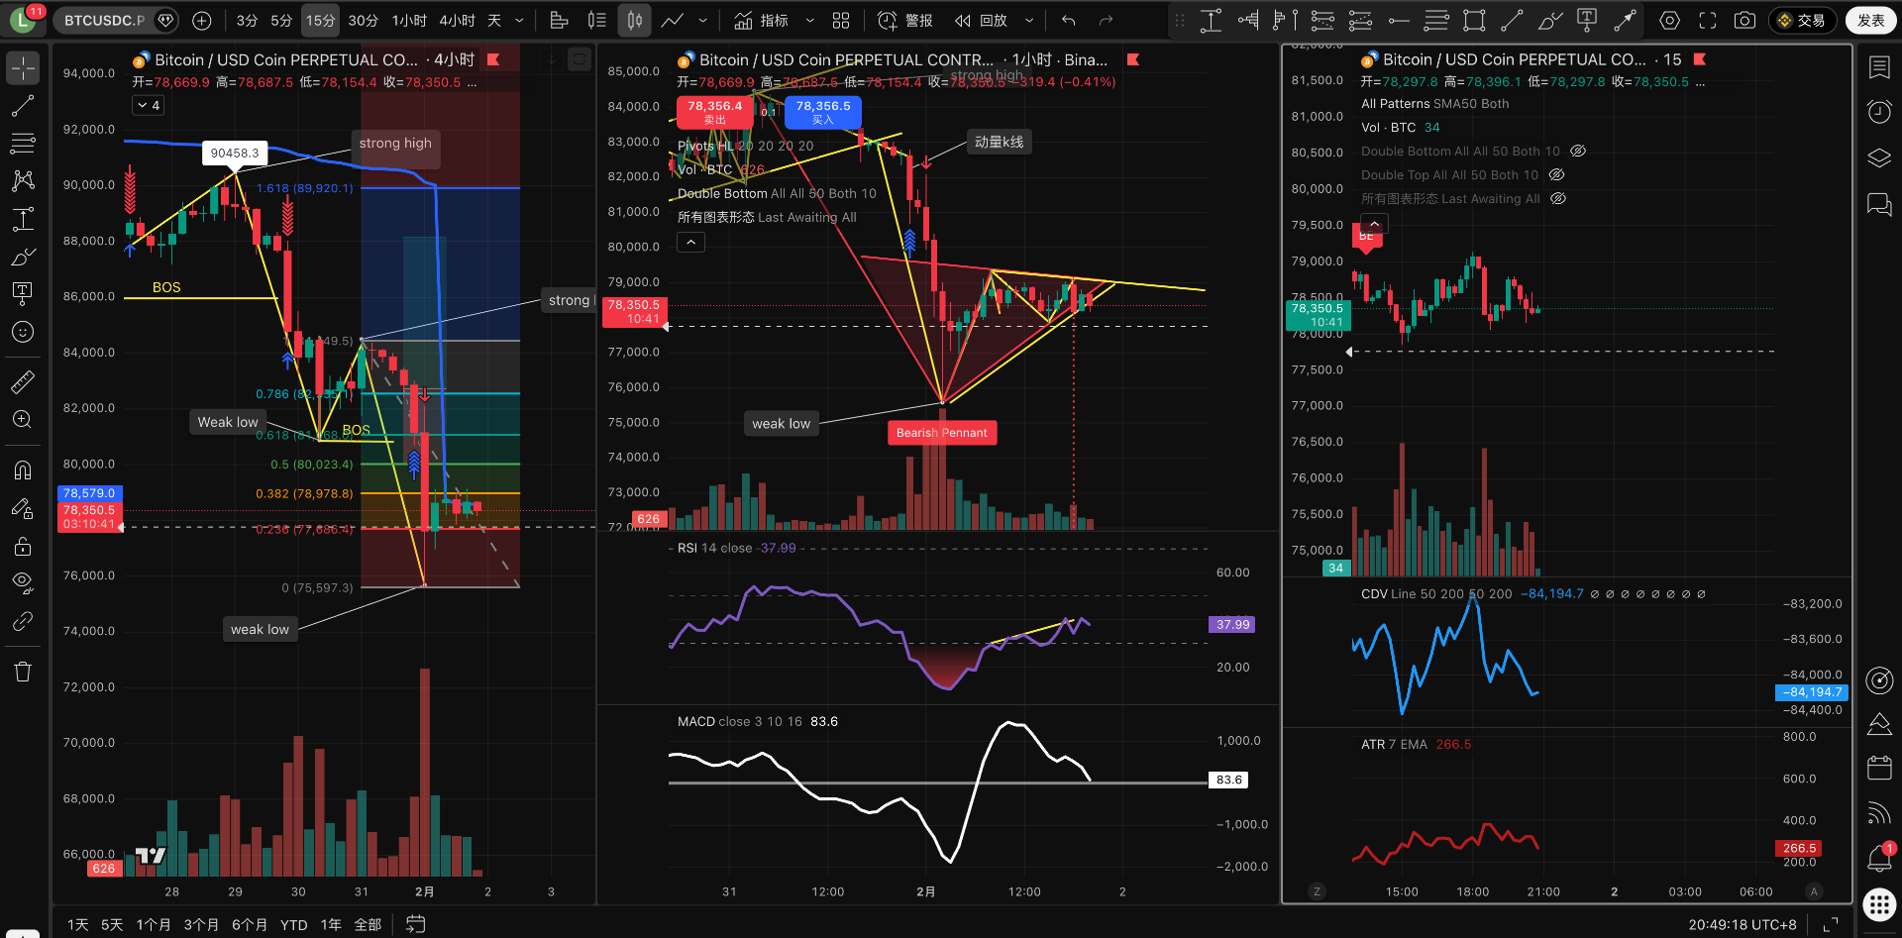1902x938 pixels.
Task: Switch to the 1小时 timeframe
Action: pos(409,20)
